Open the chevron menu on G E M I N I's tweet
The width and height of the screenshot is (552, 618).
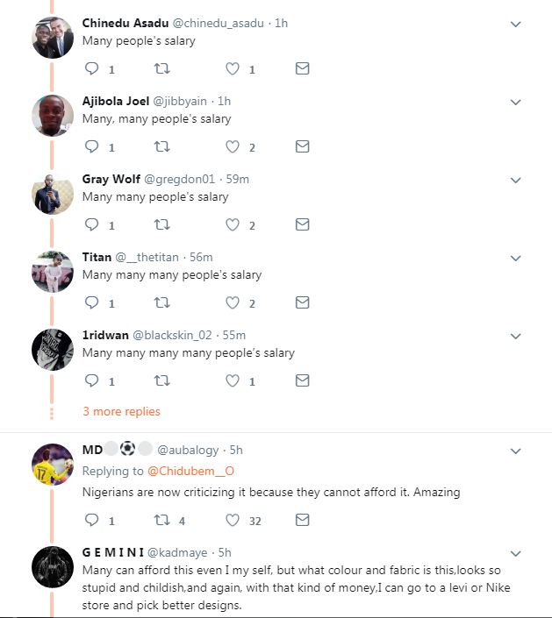tap(516, 554)
